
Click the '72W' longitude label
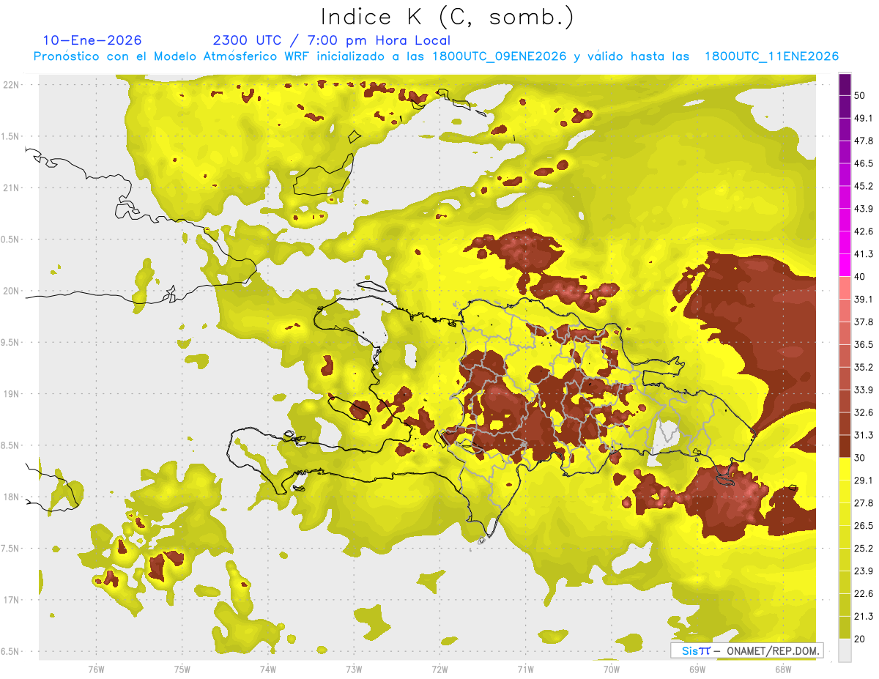(x=439, y=669)
